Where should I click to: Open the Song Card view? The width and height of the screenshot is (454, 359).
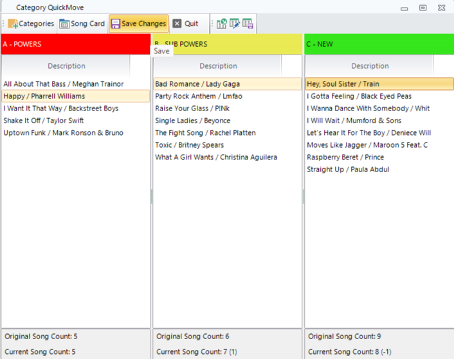[82, 24]
